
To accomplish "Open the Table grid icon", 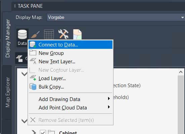I will 49,34.
